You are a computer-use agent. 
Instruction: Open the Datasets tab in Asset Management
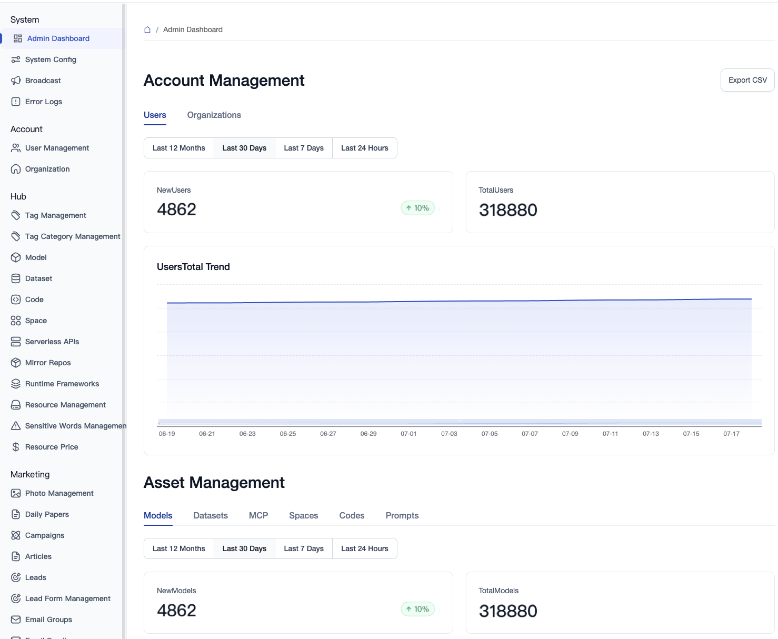pos(211,516)
